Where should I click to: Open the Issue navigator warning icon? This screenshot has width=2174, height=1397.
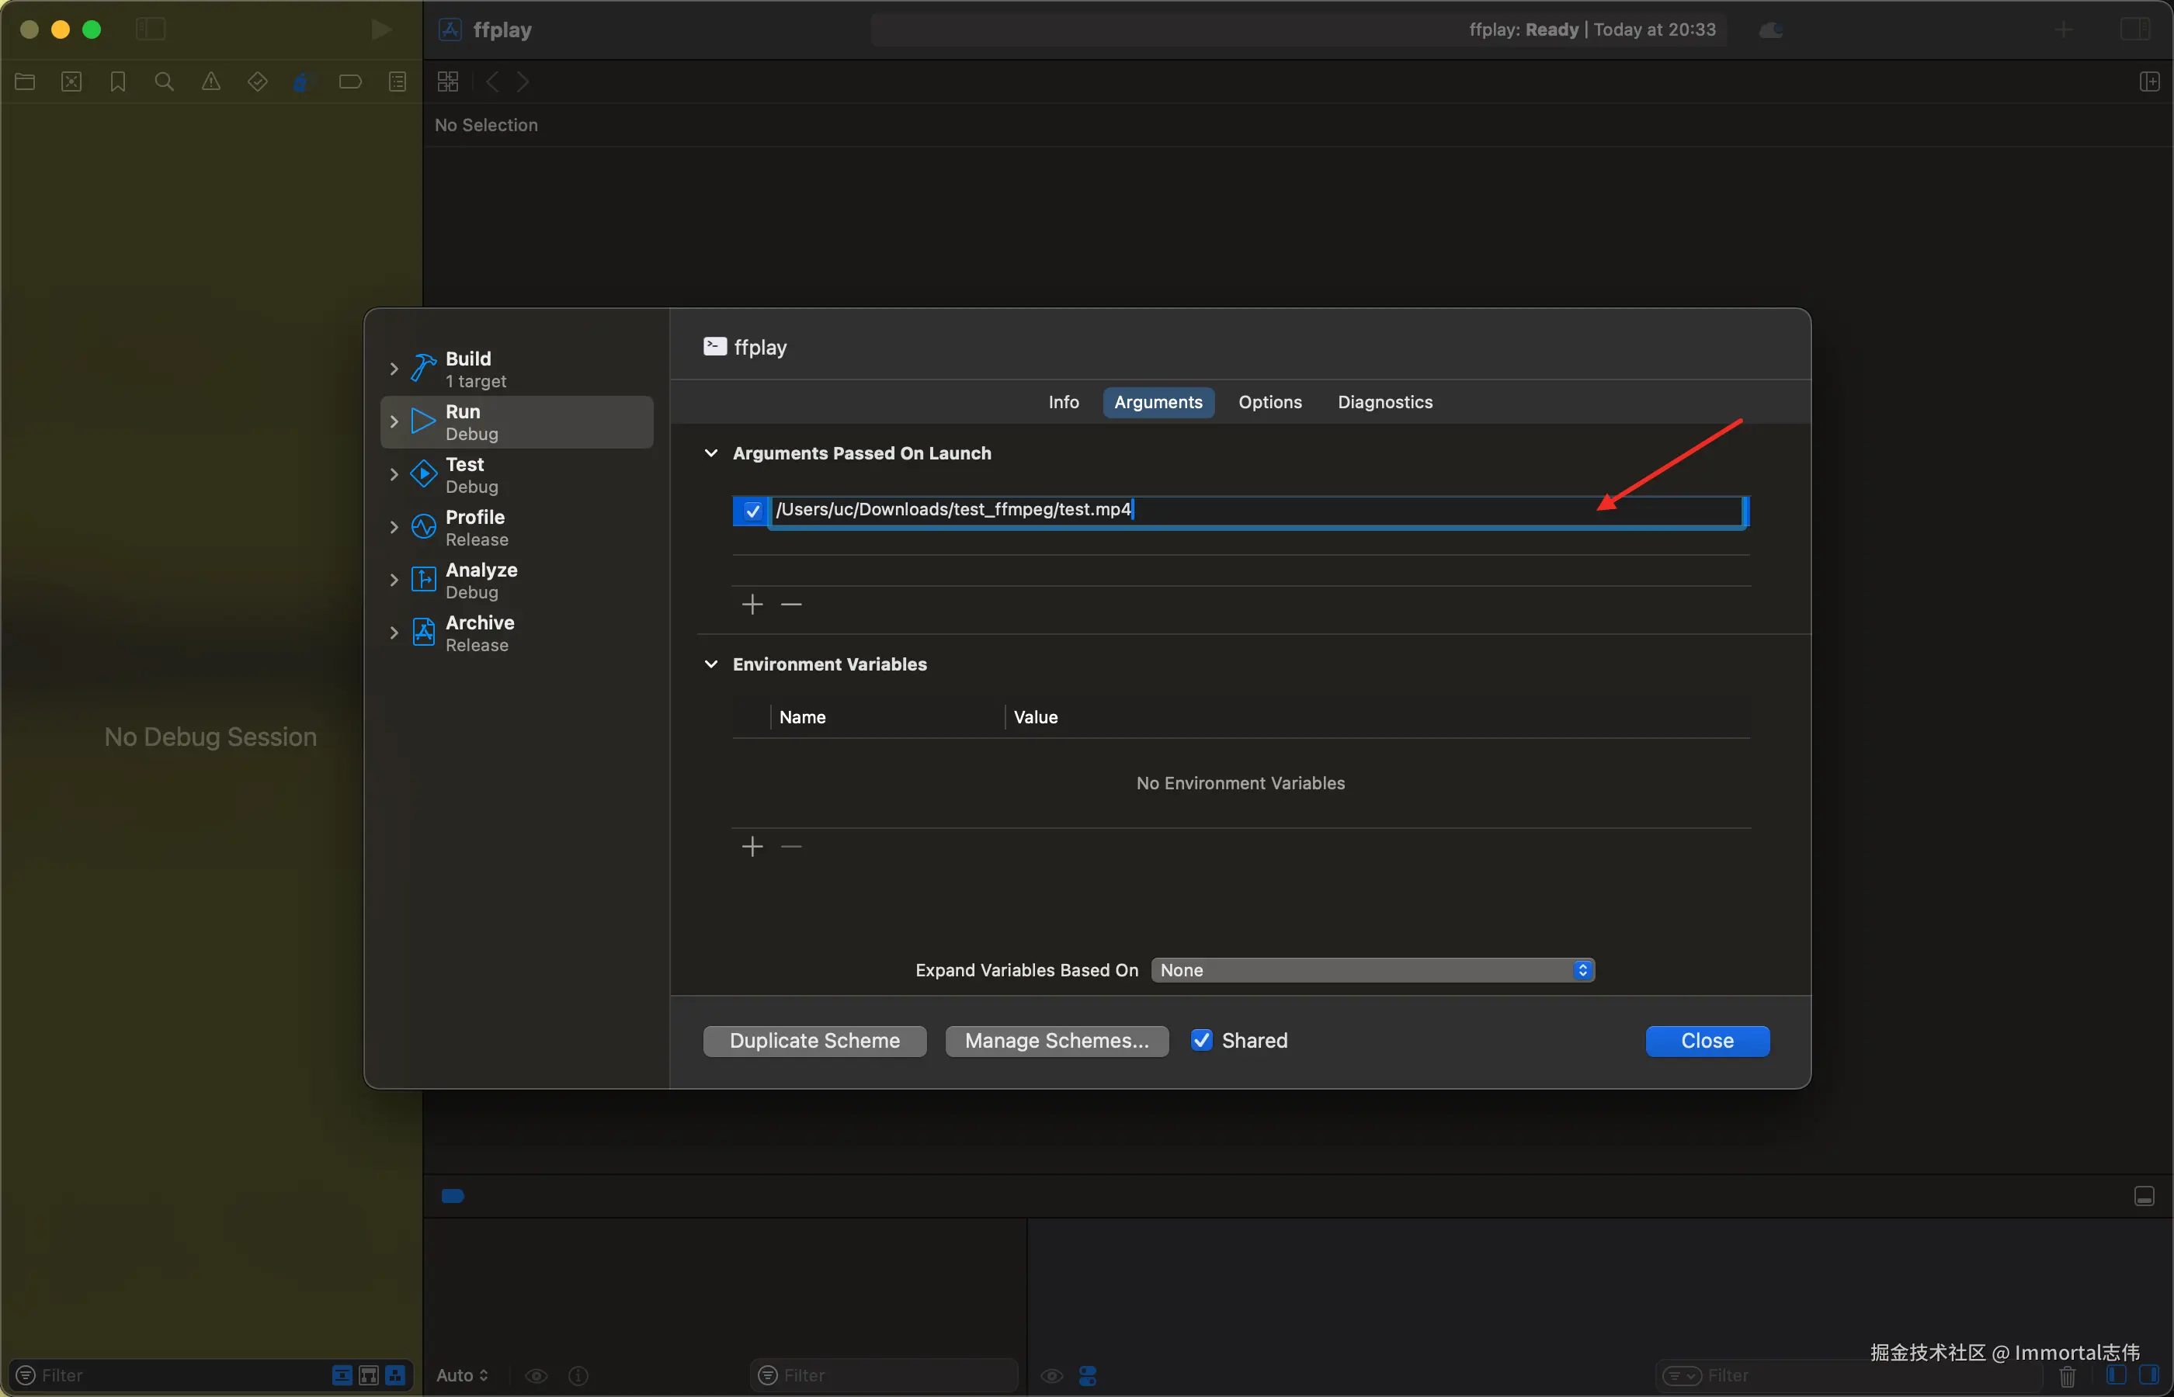point(210,81)
